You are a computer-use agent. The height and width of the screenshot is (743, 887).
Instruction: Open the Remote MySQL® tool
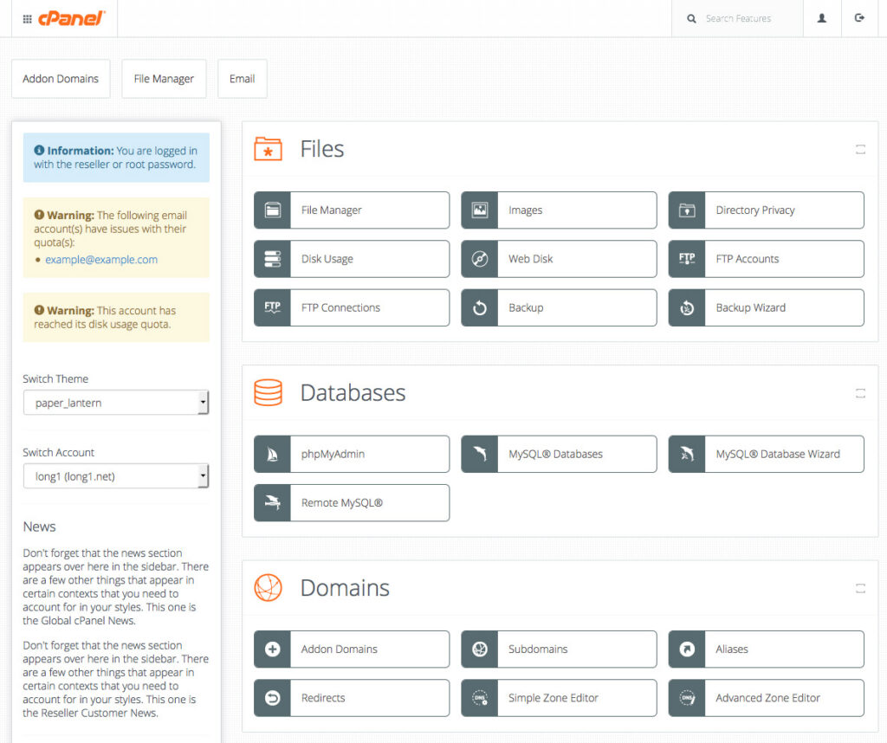coord(351,502)
